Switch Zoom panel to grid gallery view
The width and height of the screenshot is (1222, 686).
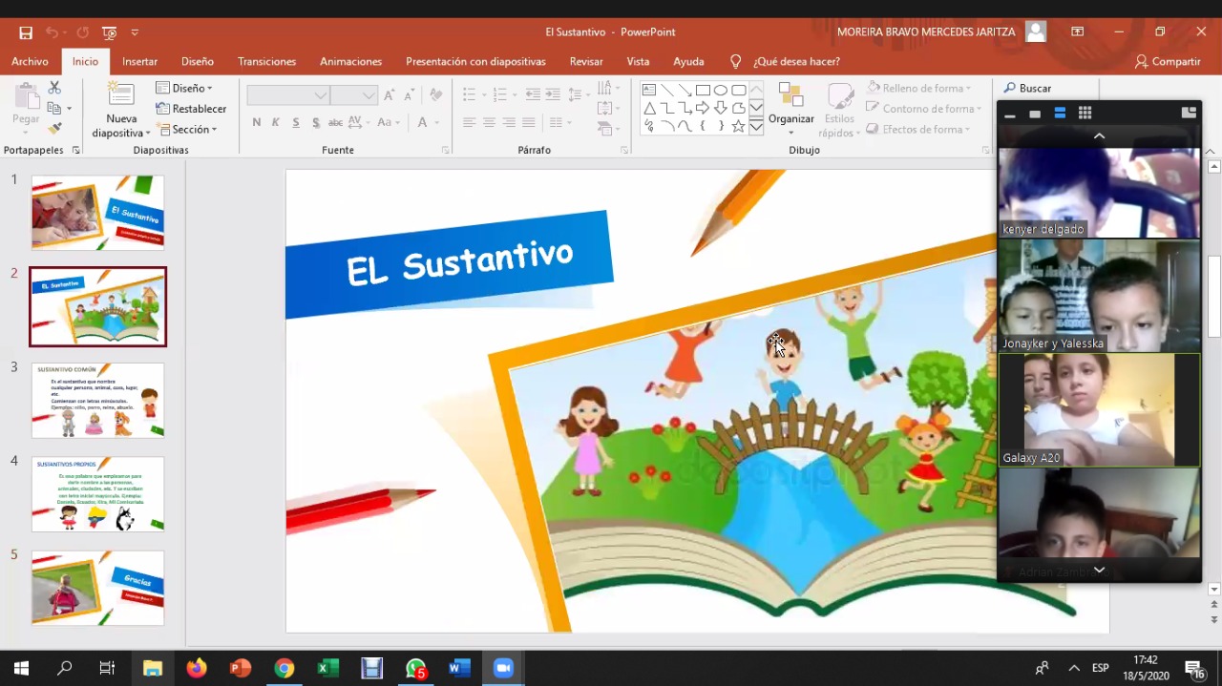pyautogui.click(x=1085, y=114)
